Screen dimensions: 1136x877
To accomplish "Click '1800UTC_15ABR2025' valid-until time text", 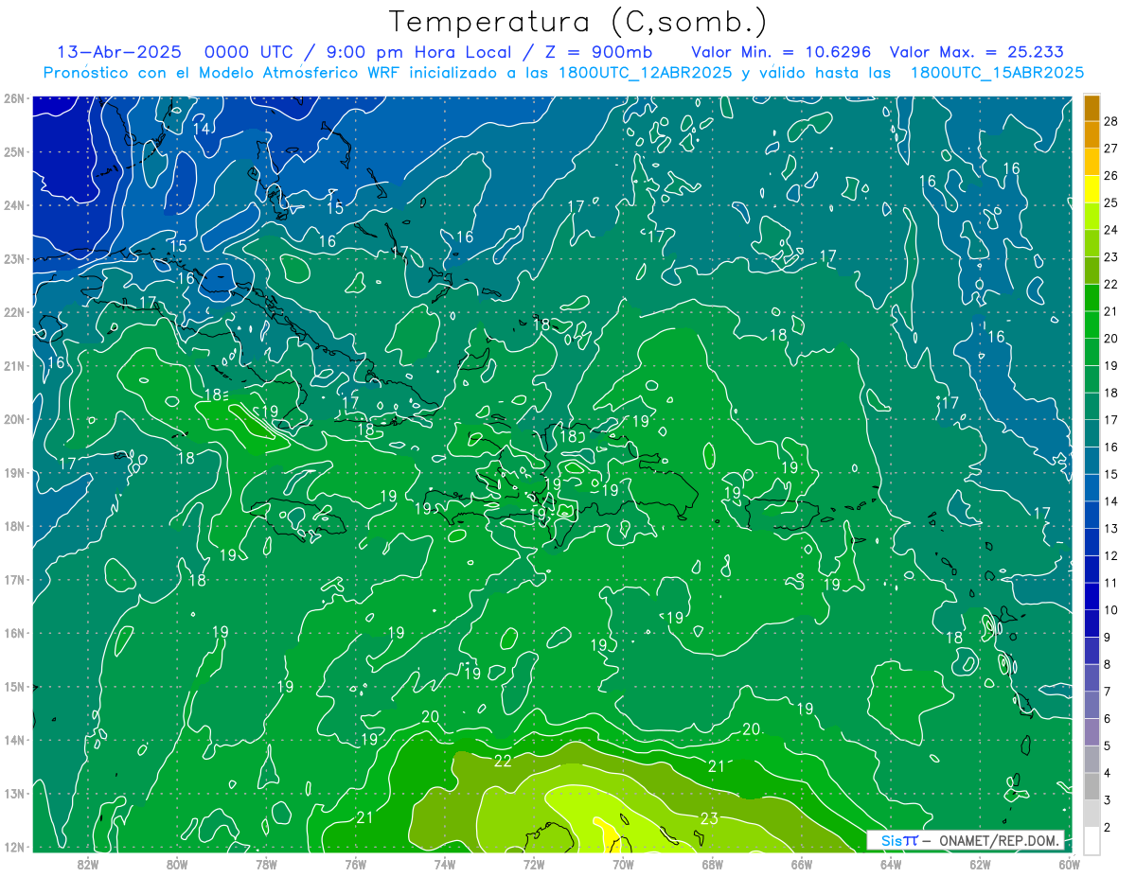I will point(996,73).
